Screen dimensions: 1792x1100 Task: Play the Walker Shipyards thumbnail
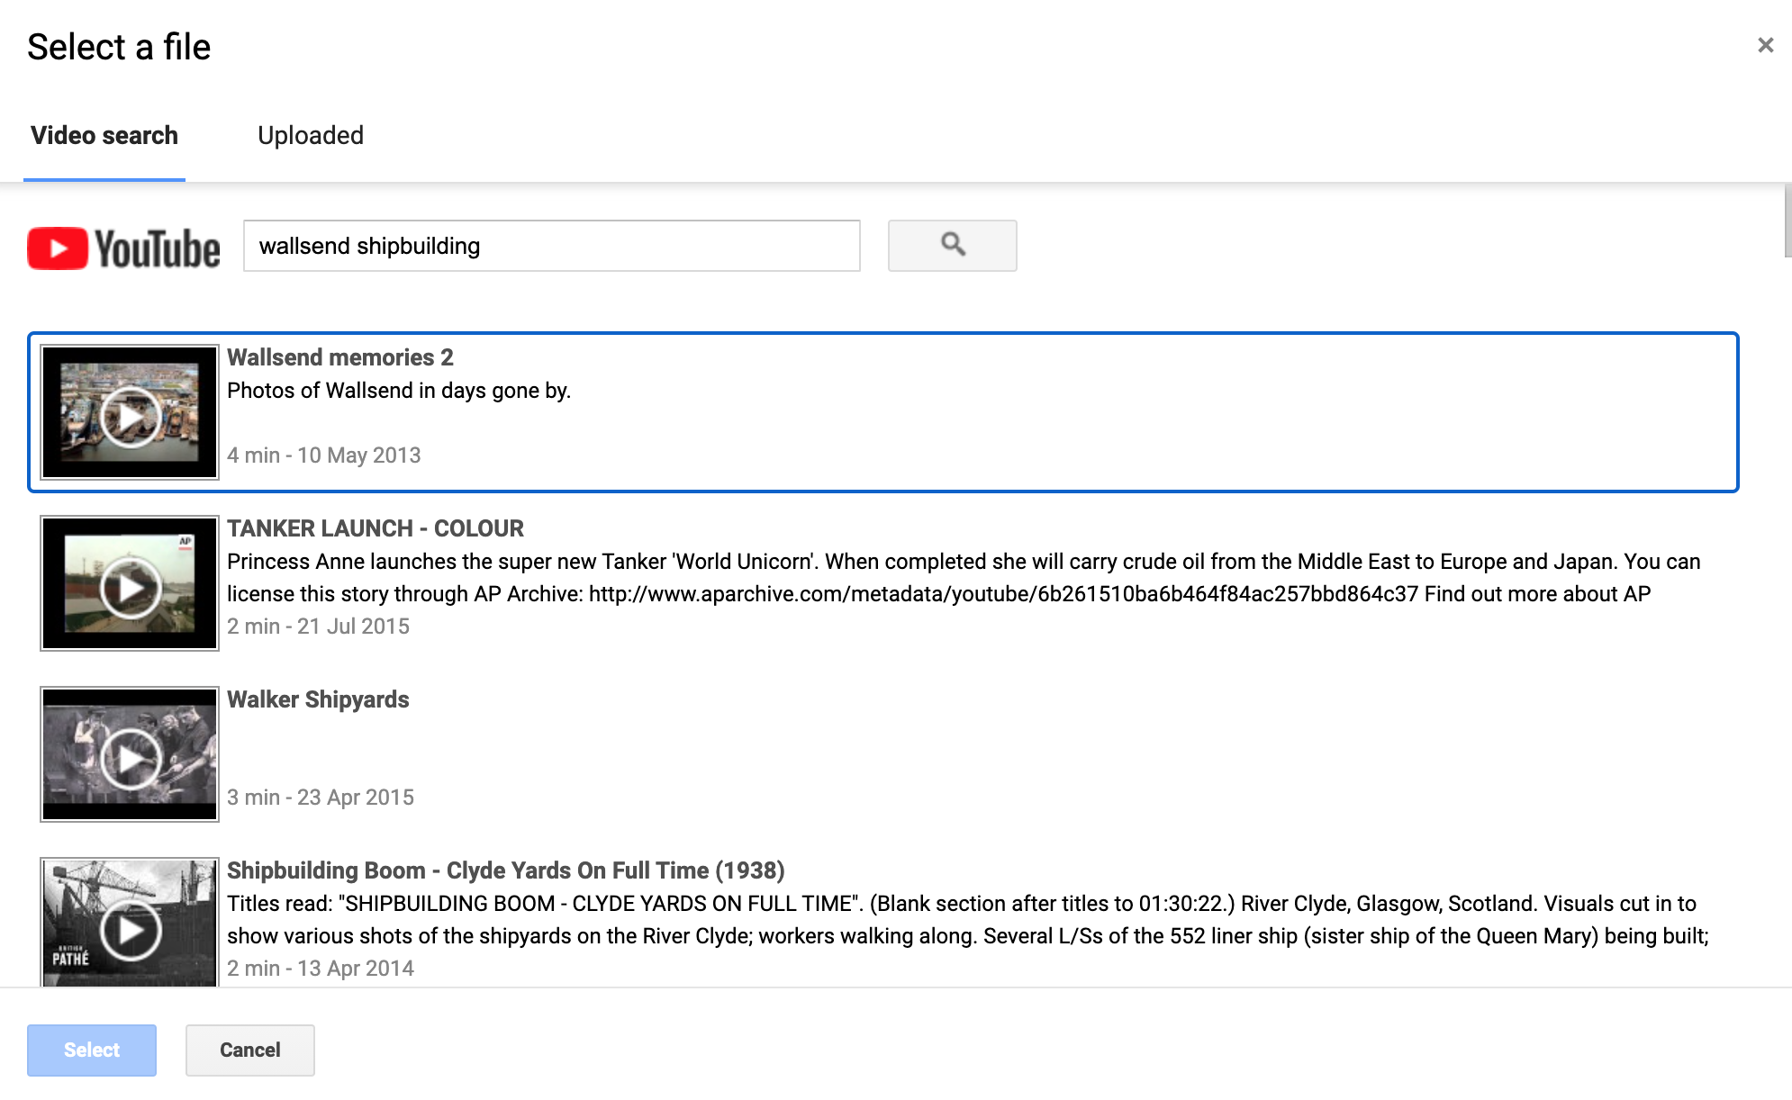(x=130, y=754)
